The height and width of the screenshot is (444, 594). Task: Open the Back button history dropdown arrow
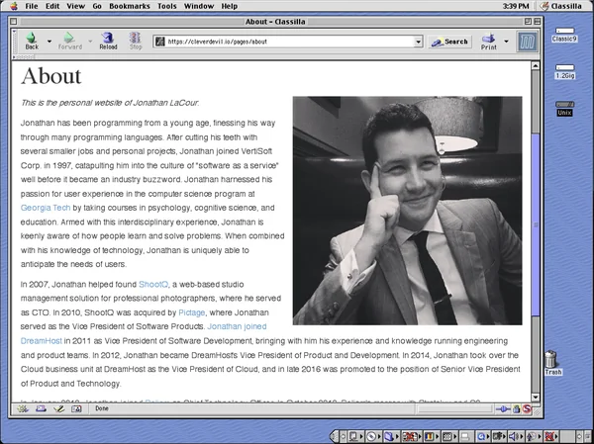click(49, 42)
